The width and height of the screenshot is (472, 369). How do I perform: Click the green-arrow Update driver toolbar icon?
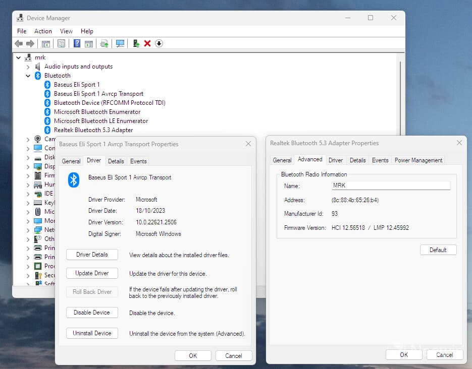pos(136,43)
